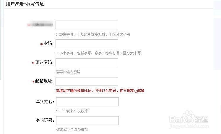This screenshot has width=221, height=134.
Task: Focus the 邮箱地址 input field
Action: 87,81
